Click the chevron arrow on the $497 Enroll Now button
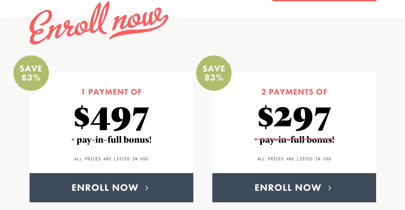Viewport: 405px width, 210px height. [147, 188]
